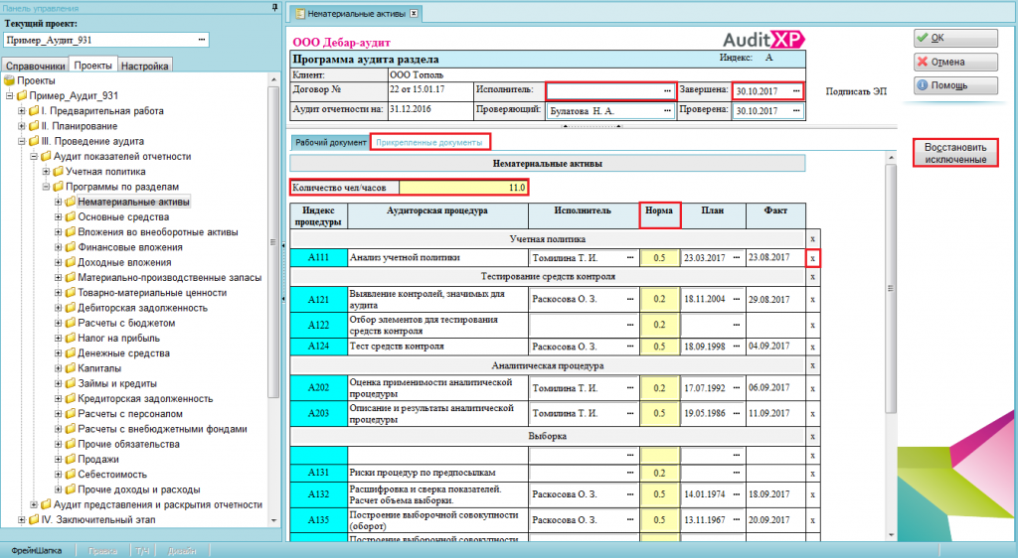Collapse the Пример_Аудит_931 project node
This screenshot has height=558, width=1018.
9,96
